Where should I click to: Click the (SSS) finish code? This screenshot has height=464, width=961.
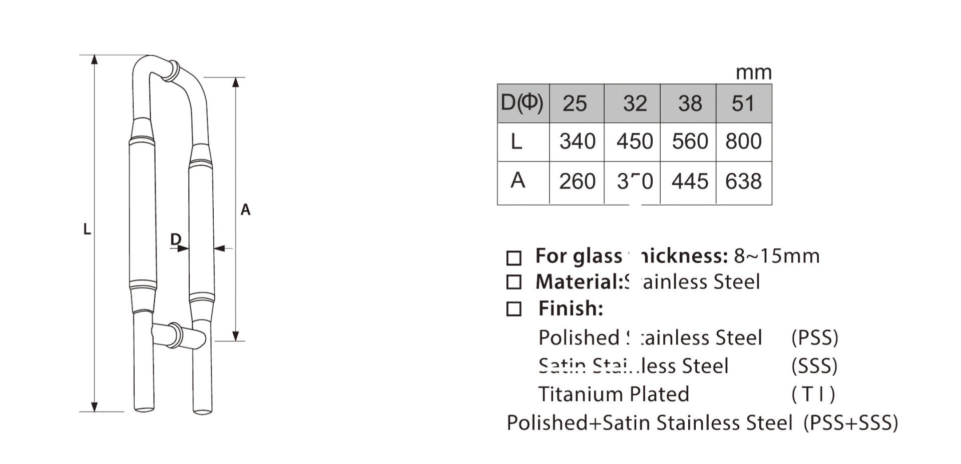tap(814, 366)
